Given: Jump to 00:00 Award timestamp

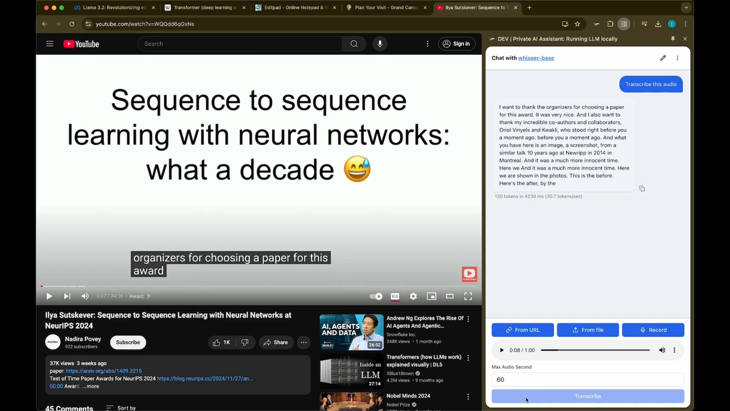Looking at the screenshot, I should point(57,386).
